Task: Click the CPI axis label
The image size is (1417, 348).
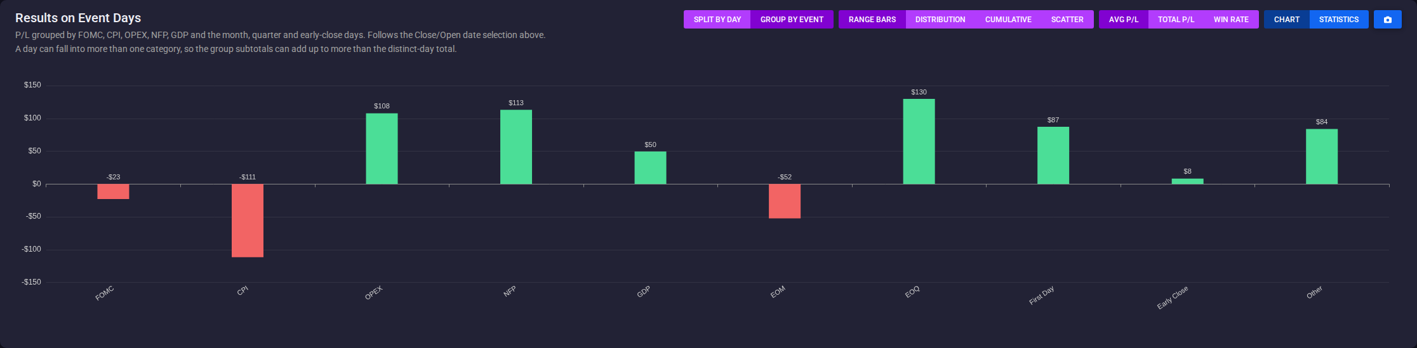Action: coord(243,291)
